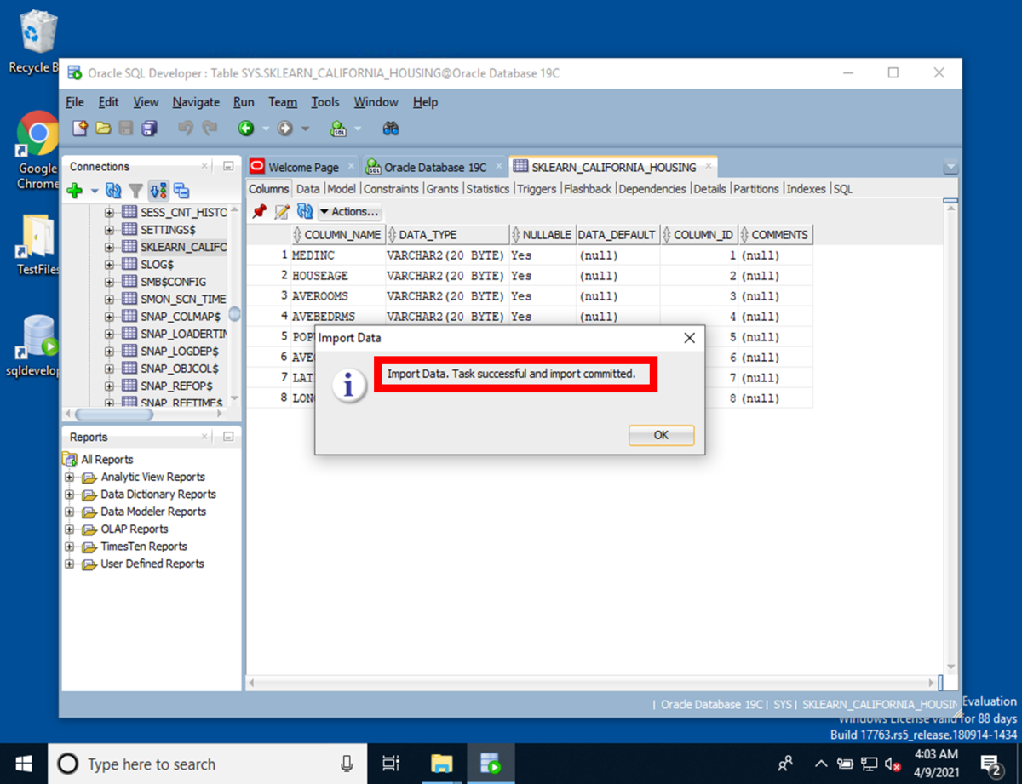
Task: Toggle the sort-order icon in Connections toolbar
Action: pyautogui.click(x=158, y=191)
